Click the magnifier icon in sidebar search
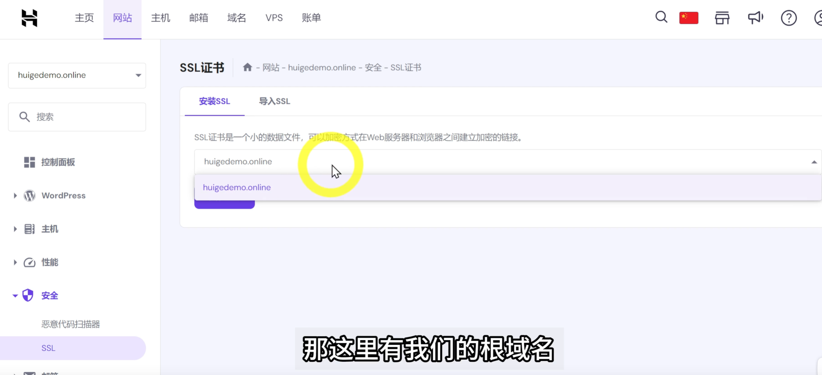 point(24,117)
